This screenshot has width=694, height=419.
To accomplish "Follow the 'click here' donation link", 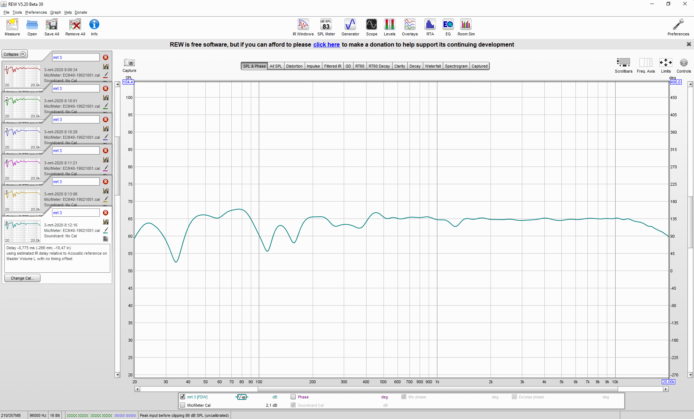I will 326,44.
